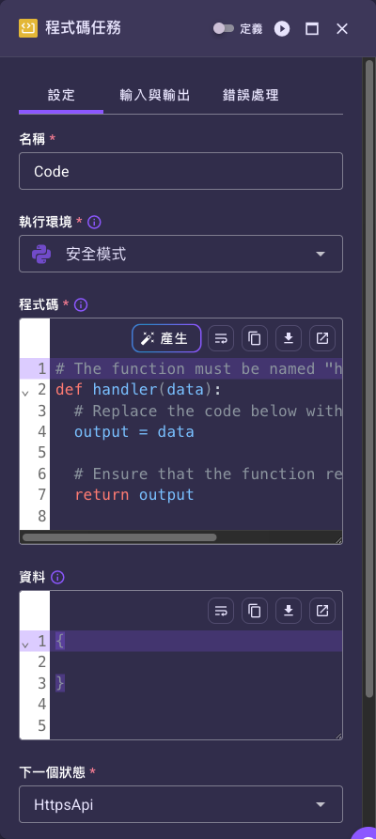
Task: Open the code editor in a popout window
Action: click(x=322, y=338)
